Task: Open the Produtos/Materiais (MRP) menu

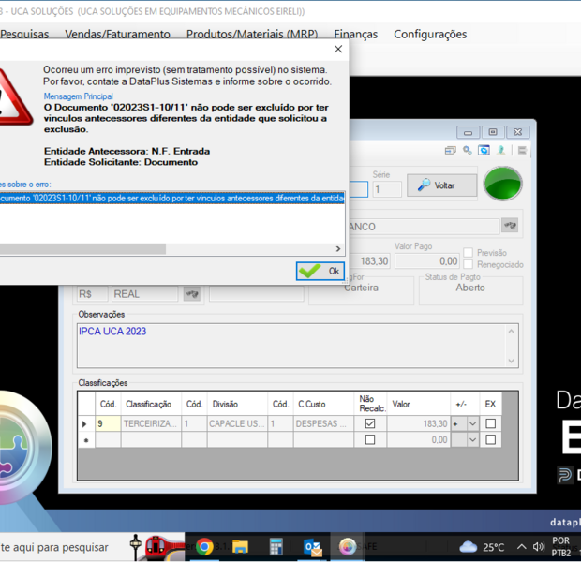Action: pos(252,34)
